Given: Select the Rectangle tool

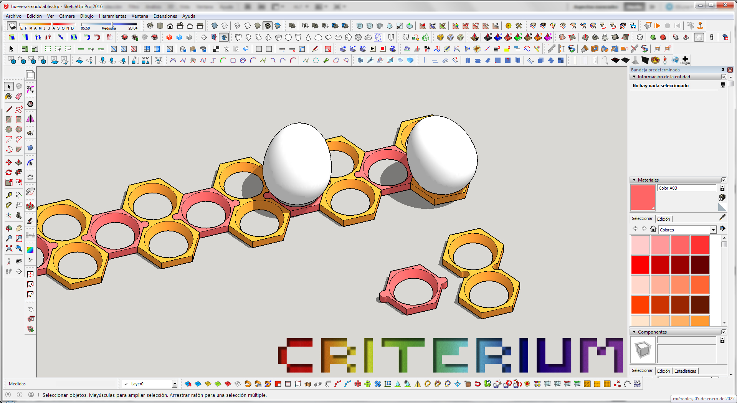Looking at the screenshot, I should click(9, 120).
